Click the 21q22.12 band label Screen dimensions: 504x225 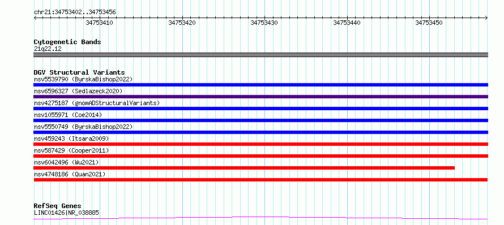(x=48, y=49)
